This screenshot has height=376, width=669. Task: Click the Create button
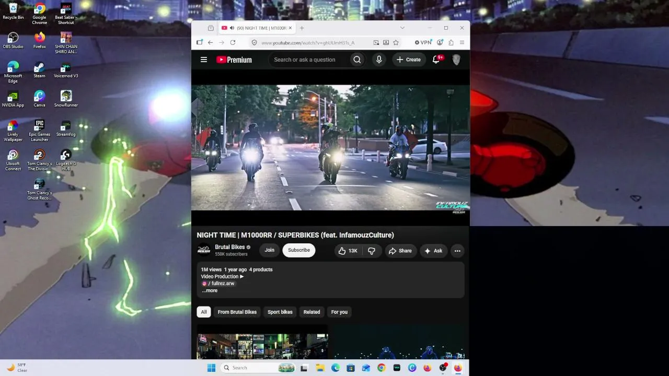(408, 60)
